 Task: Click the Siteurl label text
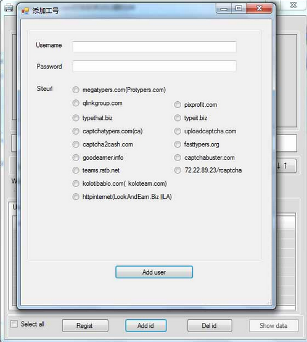click(x=44, y=88)
